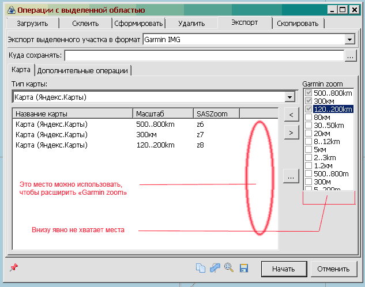Screen dimensions: 365x287
Task: Open the export format Garmin IMG dropdown
Action: pyautogui.click(x=349, y=40)
